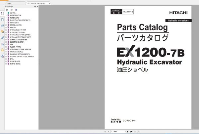The height and width of the screenshot is (134, 199).
Task: Click the Hydraulic Excavator text
Action: pos(149,62)
